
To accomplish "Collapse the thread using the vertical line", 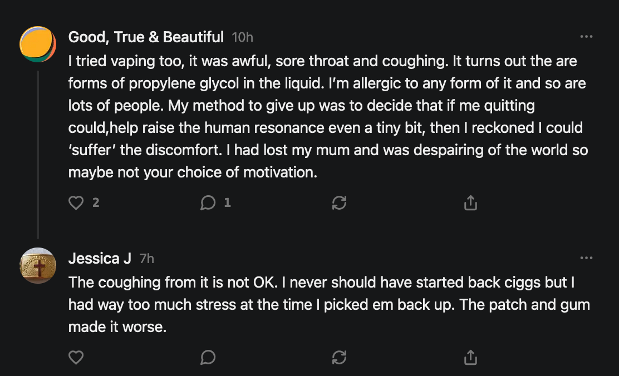I will click(x=38, y=150).
